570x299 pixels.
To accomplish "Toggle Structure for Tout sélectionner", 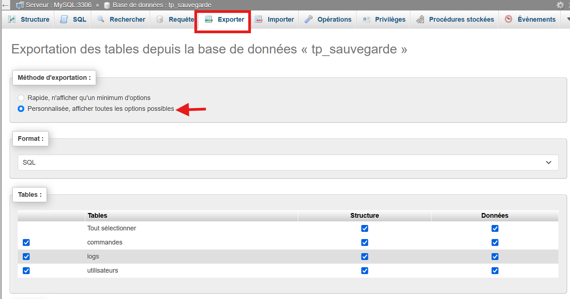I will click(365, 229).
